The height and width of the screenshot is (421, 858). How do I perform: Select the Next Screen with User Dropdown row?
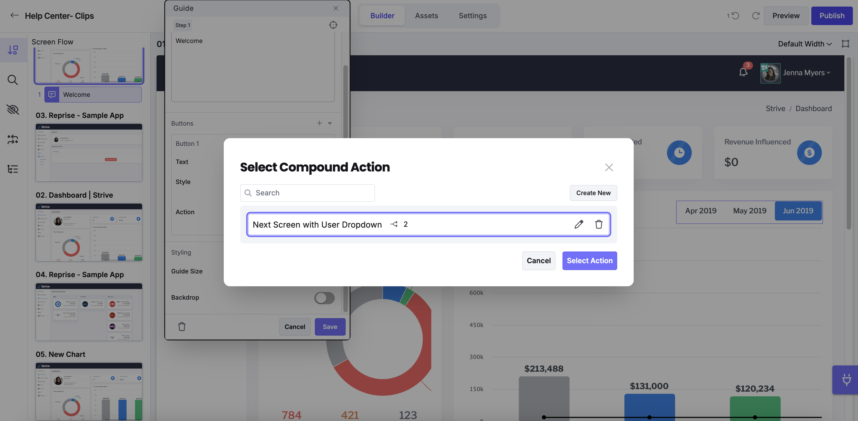point(428,224)
